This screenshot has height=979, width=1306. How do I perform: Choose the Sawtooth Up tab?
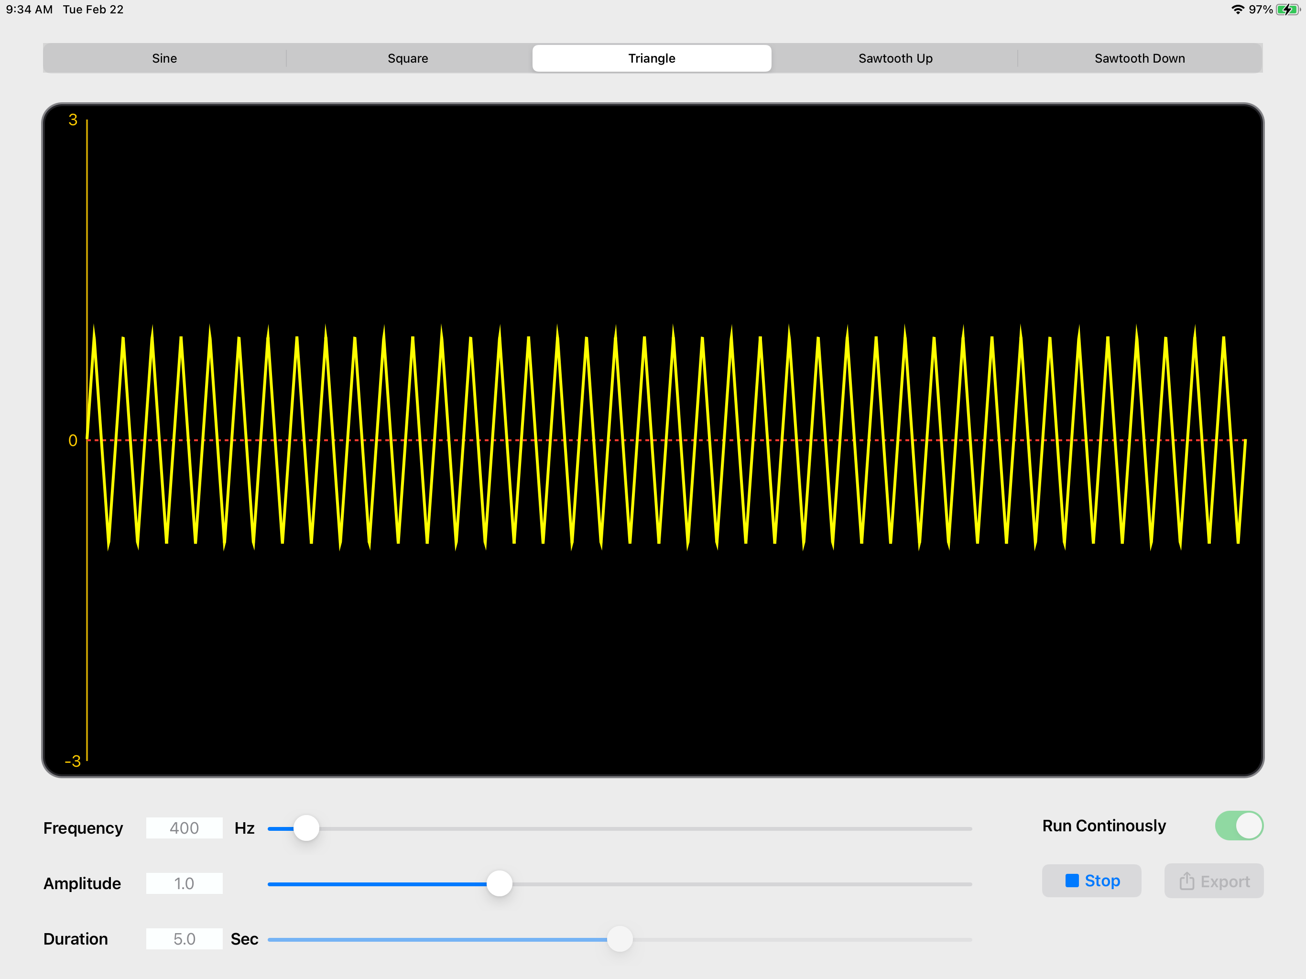pyautogui.click(x=895, y=58)
